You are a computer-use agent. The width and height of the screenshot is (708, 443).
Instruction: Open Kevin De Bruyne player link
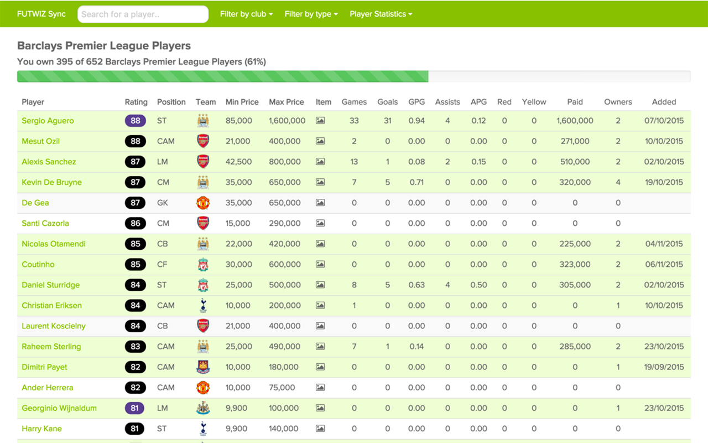[x=51, y=182]
